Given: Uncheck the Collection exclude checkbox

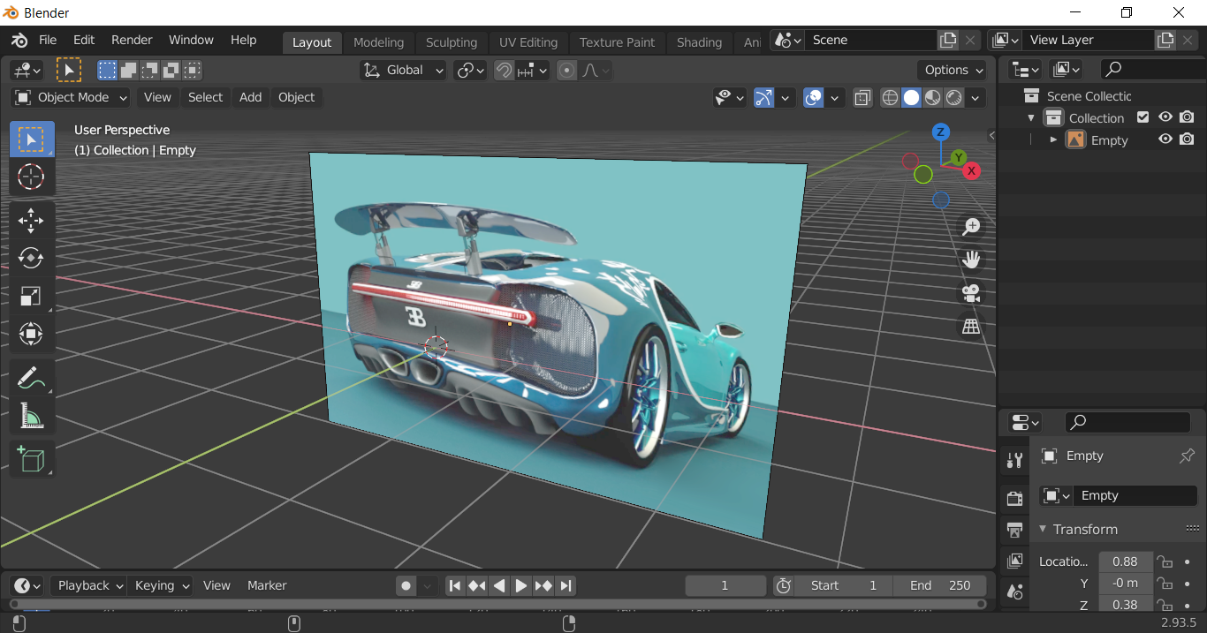Looking at the screenshot, I should pos(1142,117).
